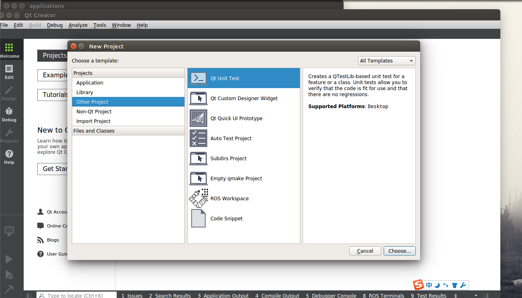Select Import Project category
The width and height of the screenshot is (522, 298).
coord(128,121)
